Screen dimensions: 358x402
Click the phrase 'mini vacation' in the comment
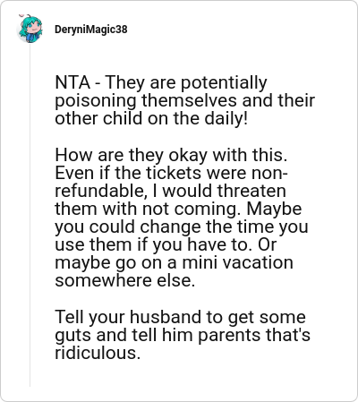point(237,263)
